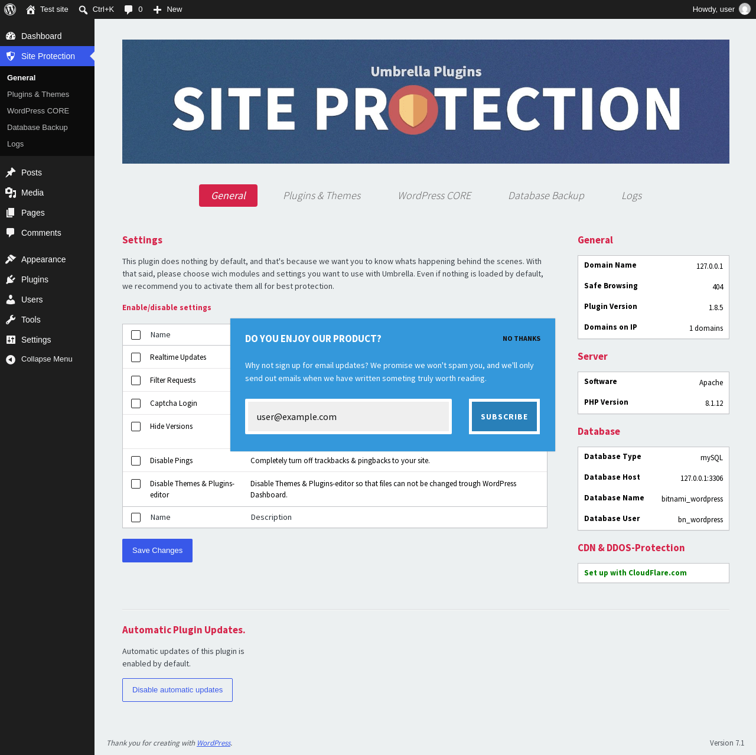
Task: Open Dashboard menu label
Action: (x=41, y=36)
